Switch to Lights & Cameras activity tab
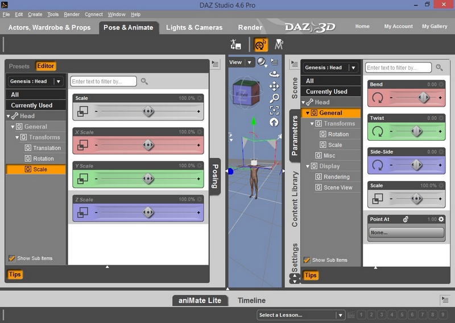Screen dimensions: 455x323 pos(194,27)
